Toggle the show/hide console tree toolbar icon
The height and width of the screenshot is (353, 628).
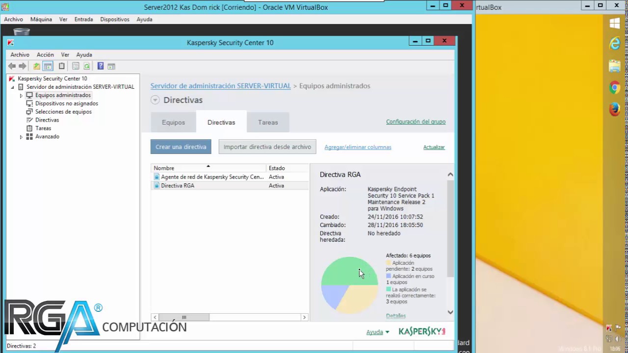[x=48, y=66]
